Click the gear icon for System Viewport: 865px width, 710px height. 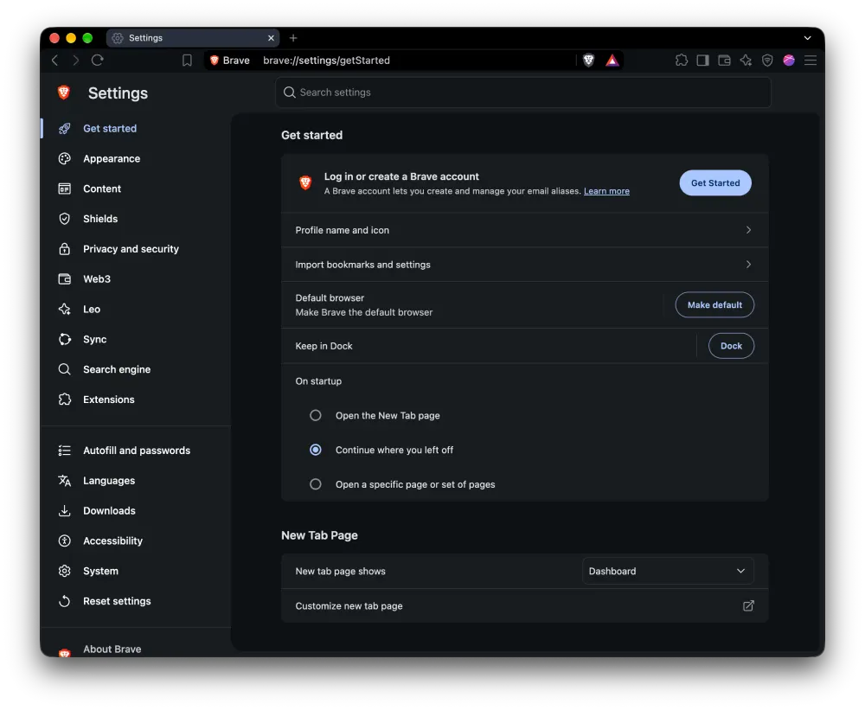click(x=65, y=571)
